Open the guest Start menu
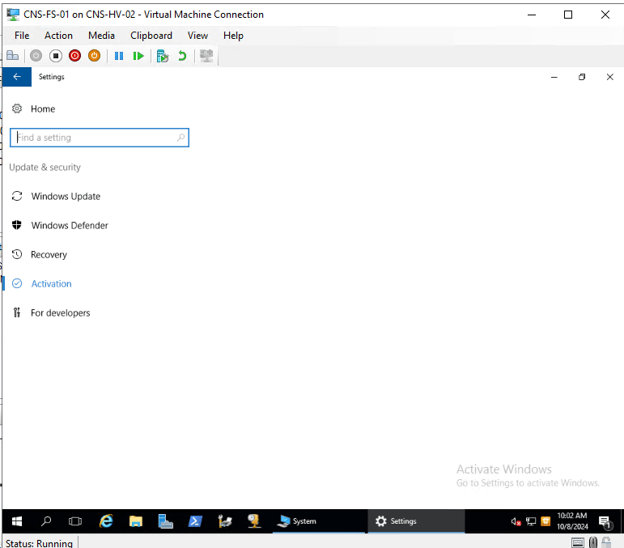 [x=17, y=521]
